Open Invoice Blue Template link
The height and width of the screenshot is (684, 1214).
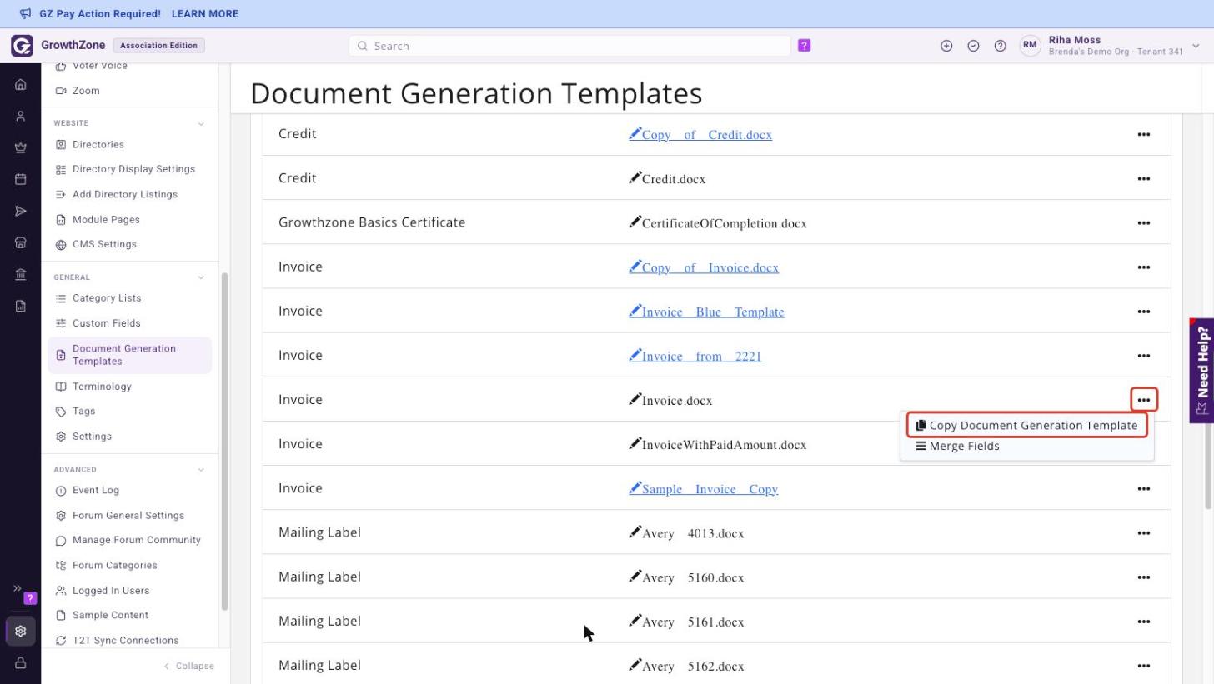706,312
